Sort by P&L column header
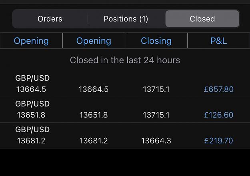The height and width of the screenshot is (176, 250). click(218, 40)
